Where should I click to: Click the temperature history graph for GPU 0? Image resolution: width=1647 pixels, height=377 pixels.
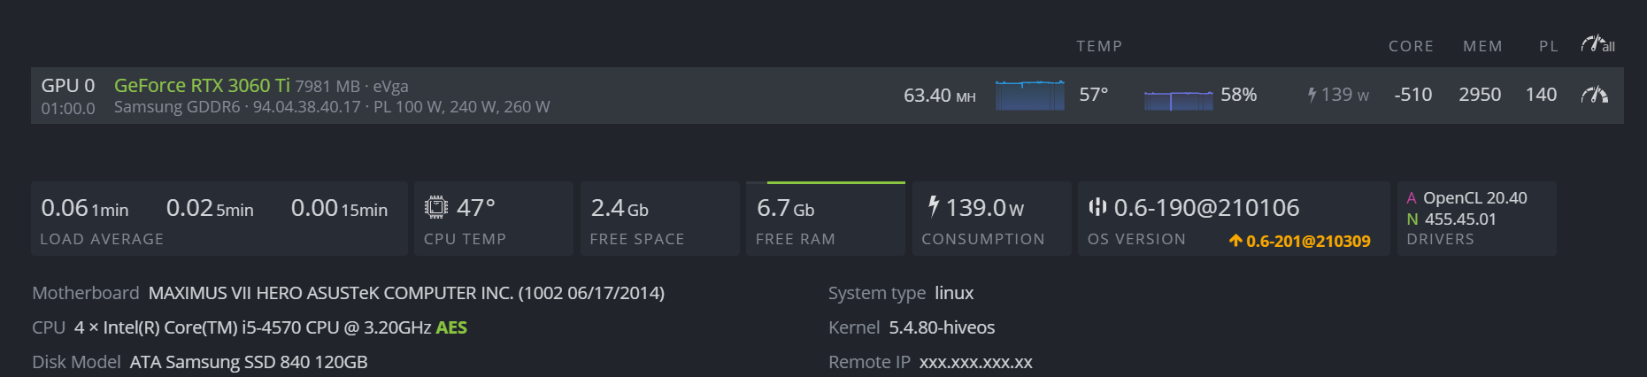(x=1030, y=95)
